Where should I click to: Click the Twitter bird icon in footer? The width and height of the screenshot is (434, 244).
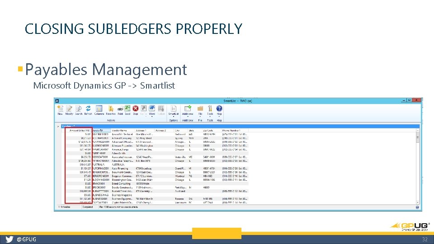click(x=9, y=239)
